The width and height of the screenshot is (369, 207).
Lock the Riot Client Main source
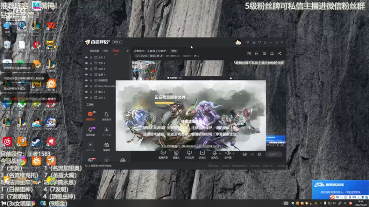tap(91, 86)
